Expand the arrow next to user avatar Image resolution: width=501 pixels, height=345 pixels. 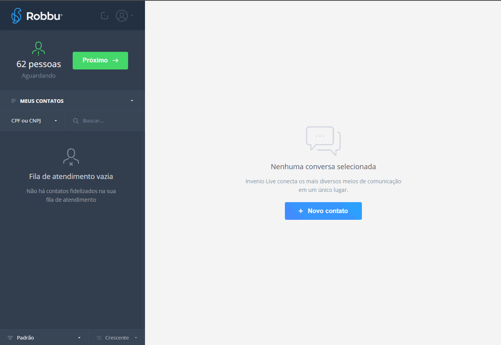pyautogui.click(x=132, y=16)
